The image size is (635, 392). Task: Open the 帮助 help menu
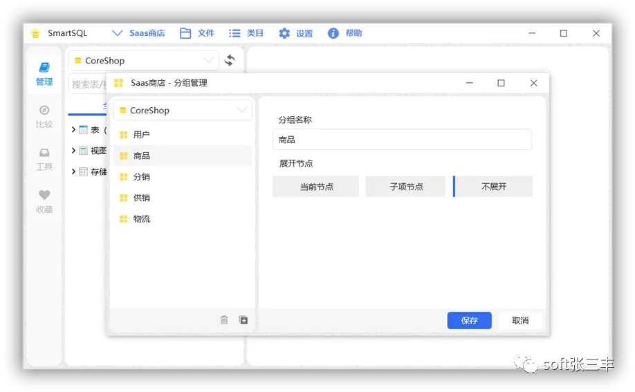(344, 33)
